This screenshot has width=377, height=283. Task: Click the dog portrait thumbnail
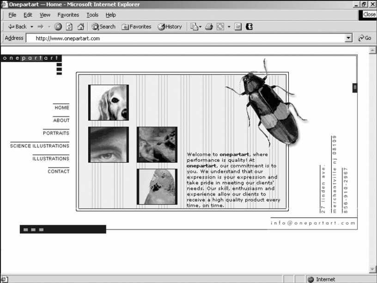109,102
